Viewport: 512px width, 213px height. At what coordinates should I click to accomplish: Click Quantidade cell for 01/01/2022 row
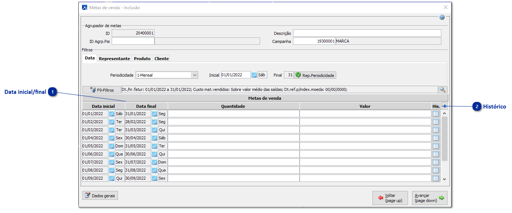(234, 114)
